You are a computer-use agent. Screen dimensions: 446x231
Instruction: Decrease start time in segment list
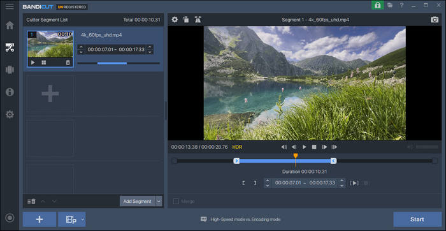point(81,52)
